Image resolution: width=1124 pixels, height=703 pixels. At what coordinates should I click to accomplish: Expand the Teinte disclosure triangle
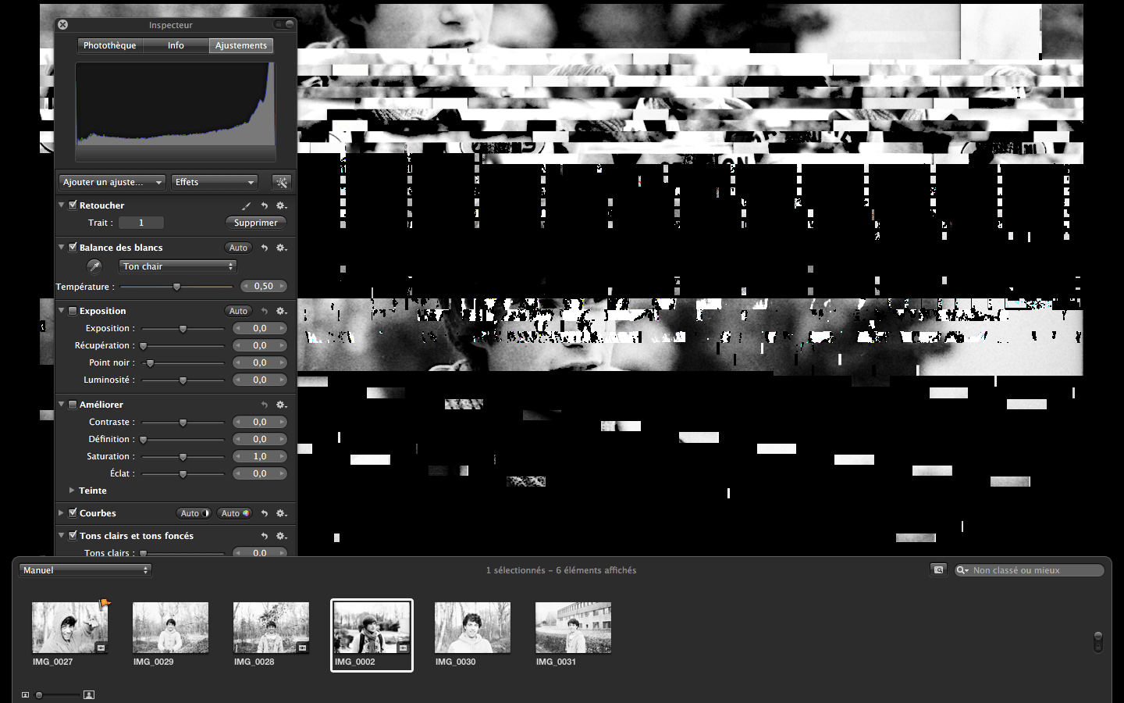click(72, 491)
